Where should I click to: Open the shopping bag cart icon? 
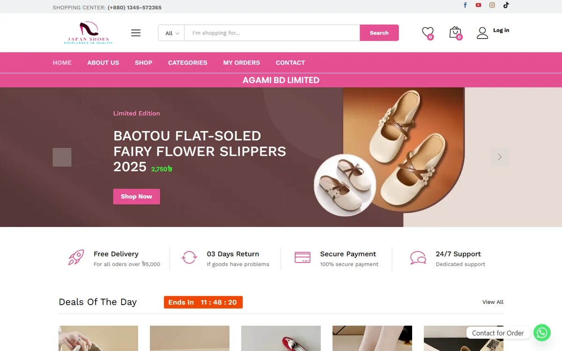(x=455, y=32)
